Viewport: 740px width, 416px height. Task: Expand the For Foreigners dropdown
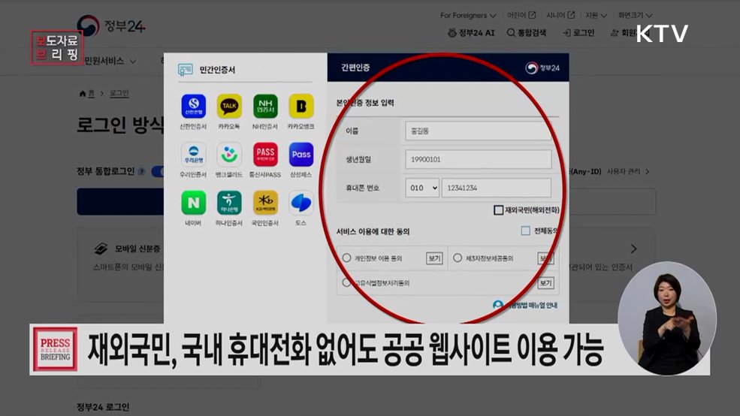click(x=468, y=15)
